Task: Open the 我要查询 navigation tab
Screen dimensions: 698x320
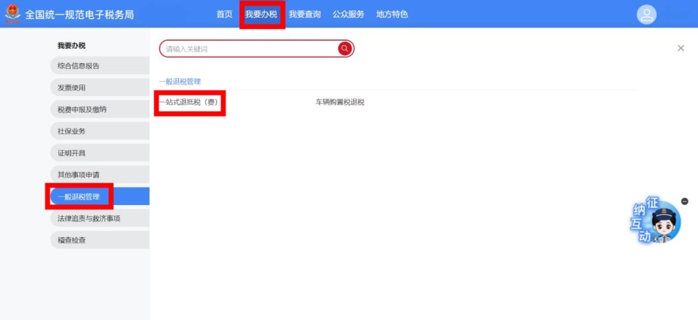Action: click(304, 14)
